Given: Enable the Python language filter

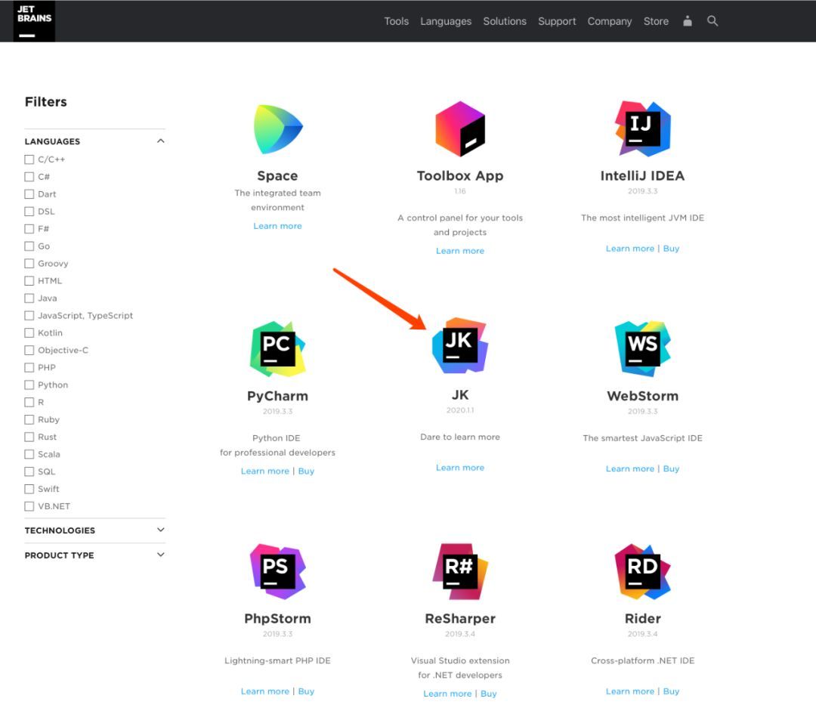Looking at the screenshot, I should point(29,385).
